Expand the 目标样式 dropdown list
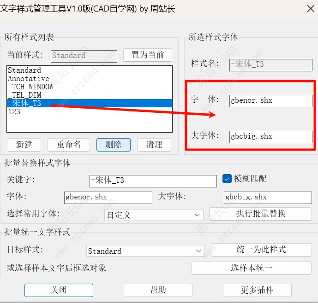 pyautogui.click(x=145, y=251)
